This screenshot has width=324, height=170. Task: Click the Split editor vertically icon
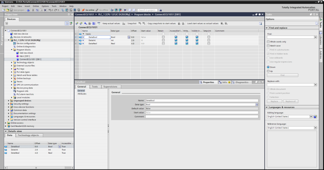[134, 10]
